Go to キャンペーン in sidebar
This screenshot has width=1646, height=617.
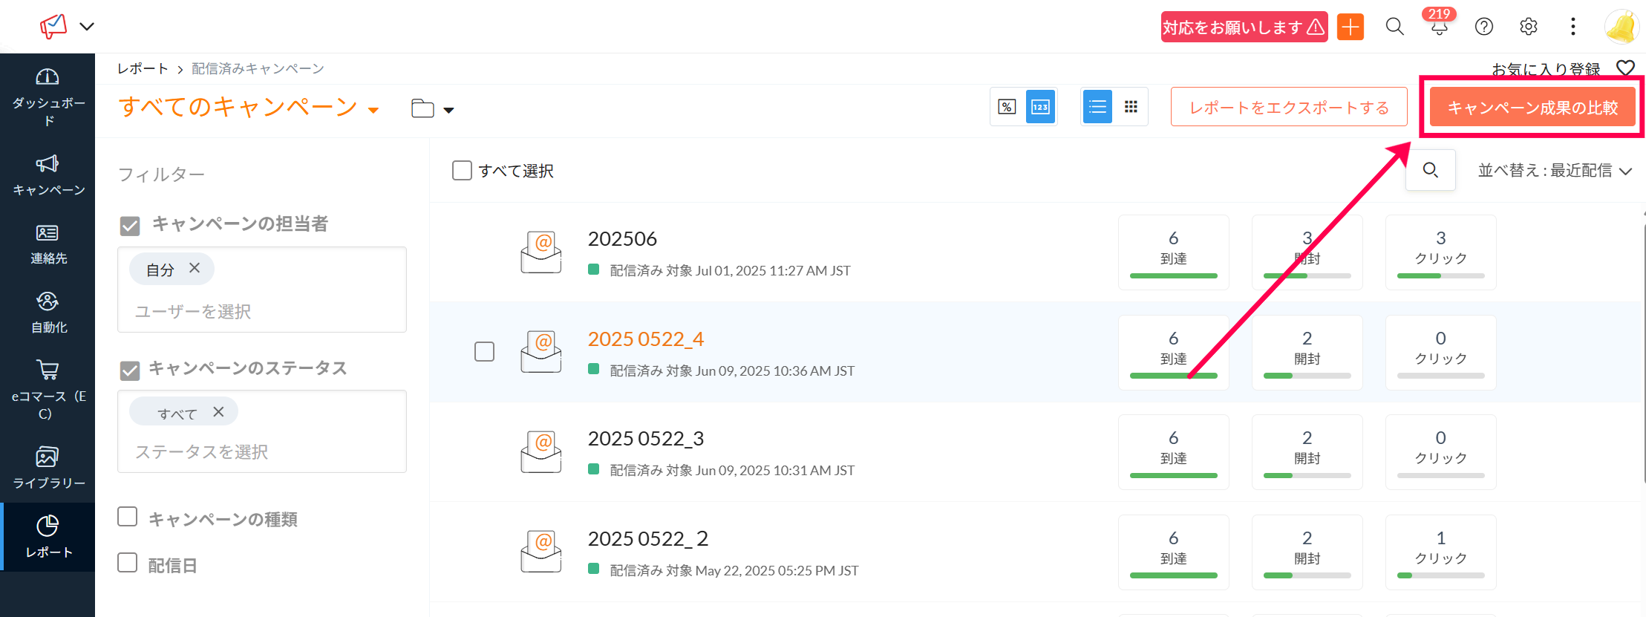[48, 175]
